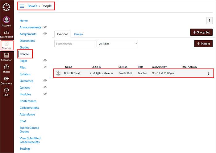Open the Account avatar menu
The width and height of the screenshot is (216, 153).
(x=6, y=22)
